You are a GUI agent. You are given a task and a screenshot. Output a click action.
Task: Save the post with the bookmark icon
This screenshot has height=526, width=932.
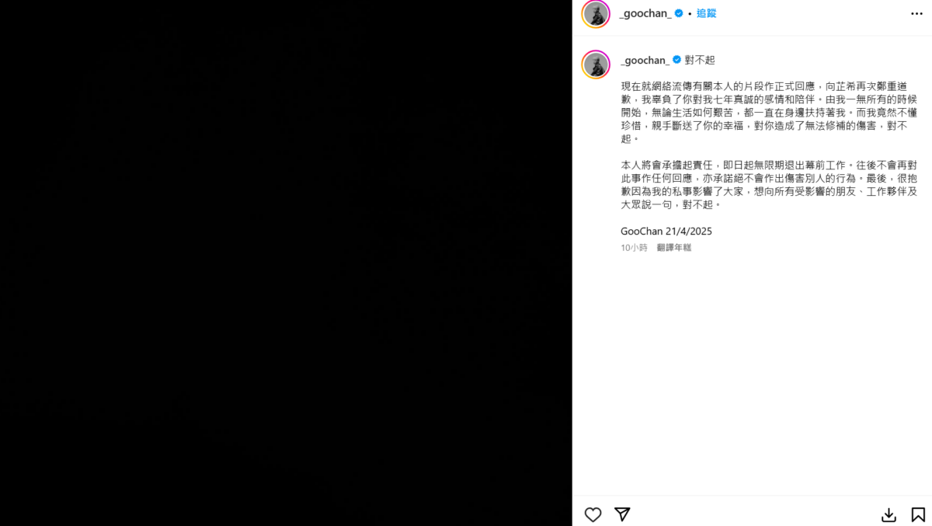pyautogui.click(x=918, y=514)
